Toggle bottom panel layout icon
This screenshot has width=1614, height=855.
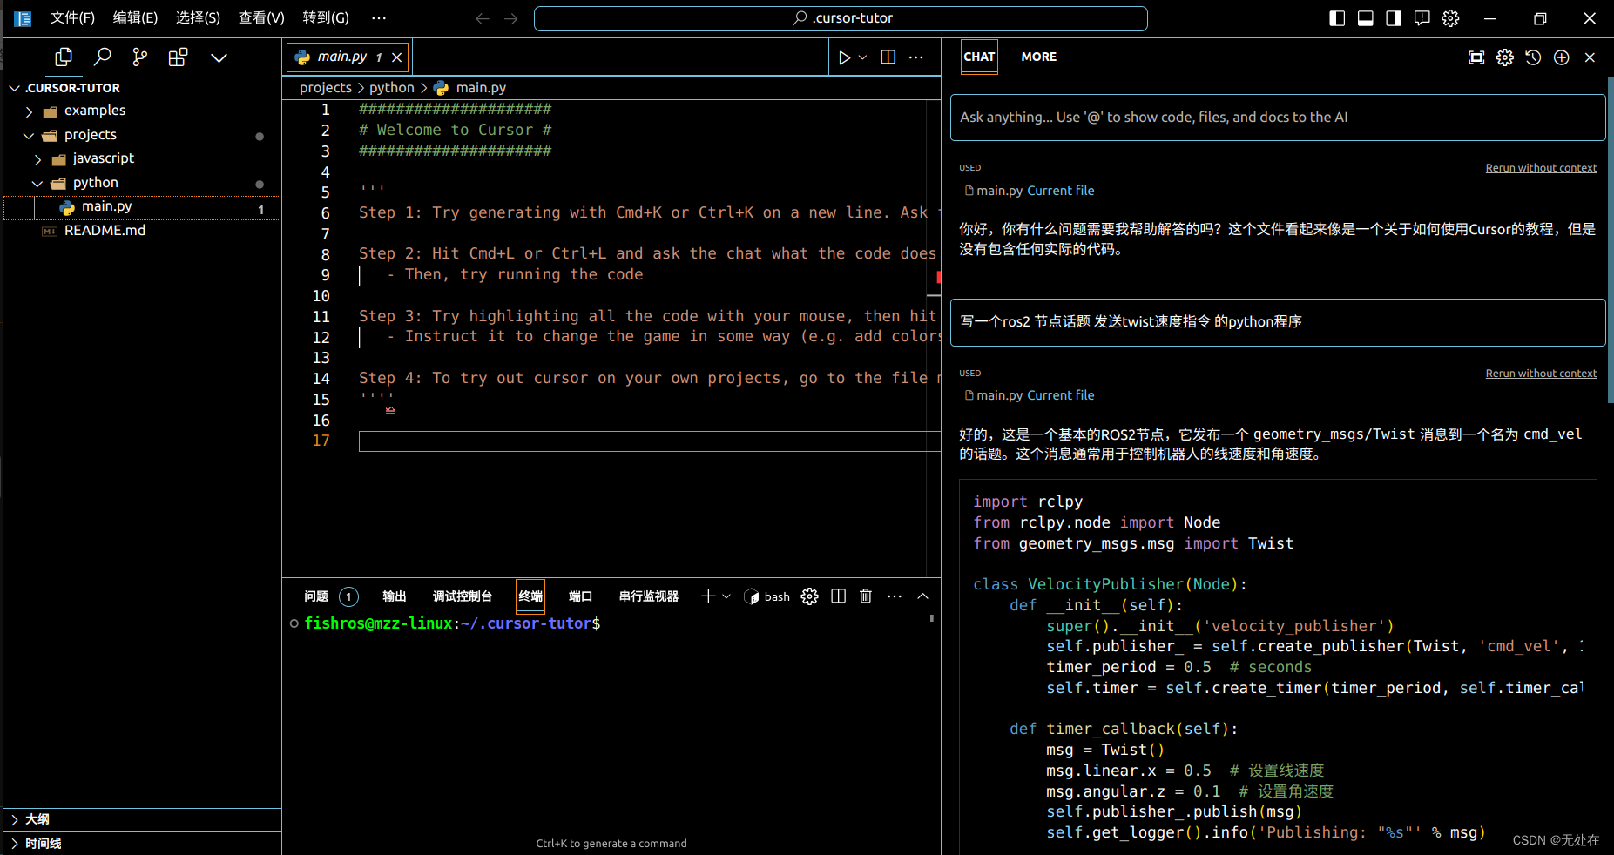coord(1366,18)
